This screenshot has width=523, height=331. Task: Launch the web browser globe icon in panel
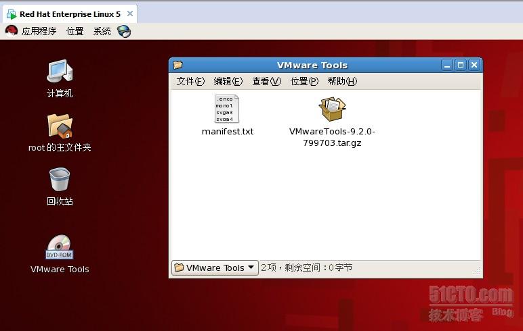point(124,32)
